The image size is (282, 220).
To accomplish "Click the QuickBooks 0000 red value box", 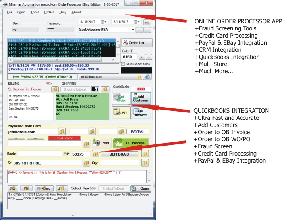I will 141,89.
